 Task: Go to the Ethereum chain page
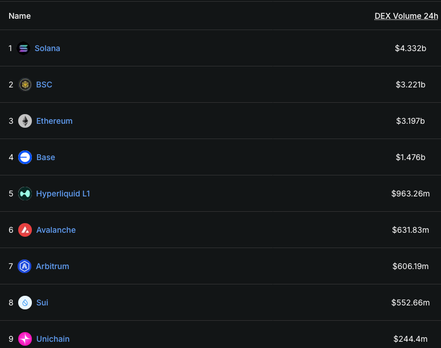tap(55, 121)
